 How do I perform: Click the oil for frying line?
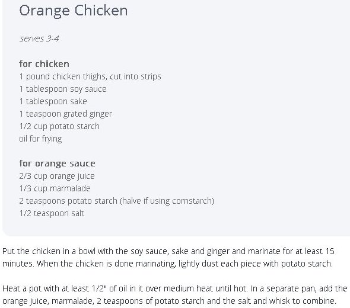click(40, 139)
